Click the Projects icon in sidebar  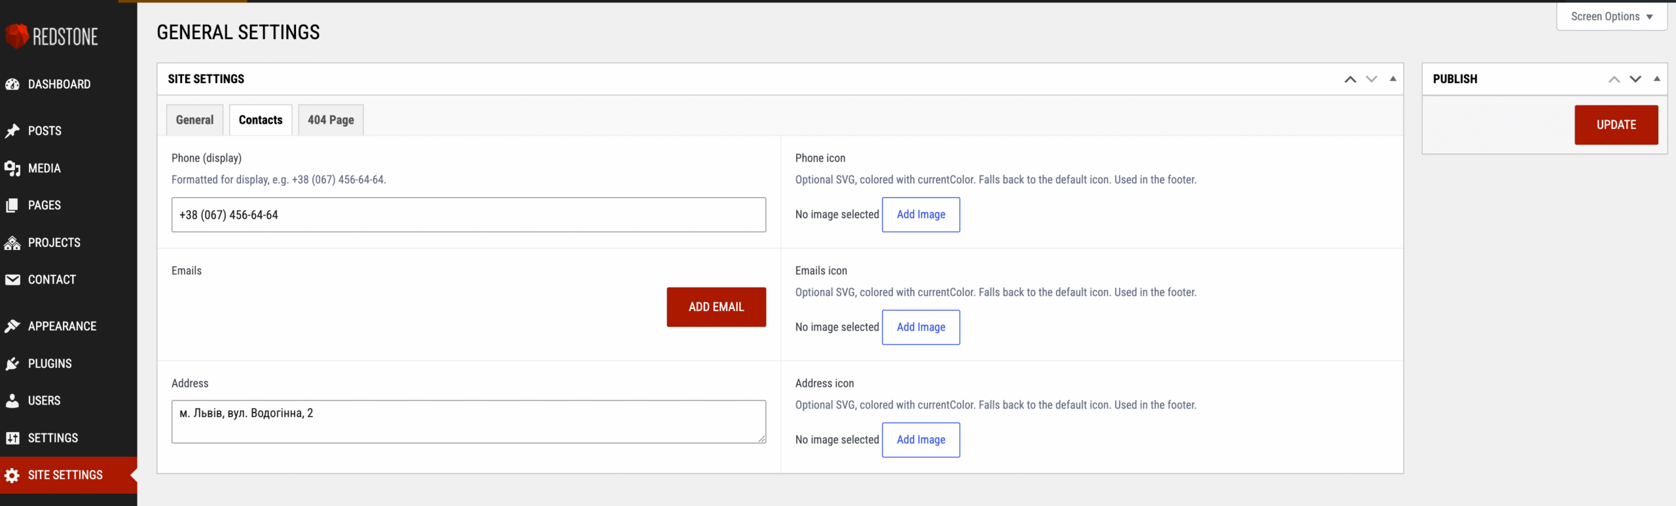[12, 243]
